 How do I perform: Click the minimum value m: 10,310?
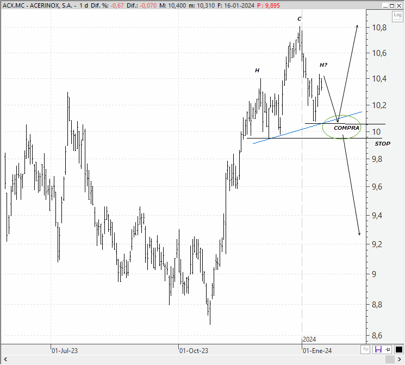pyautogui.click(x=202, y=5)
